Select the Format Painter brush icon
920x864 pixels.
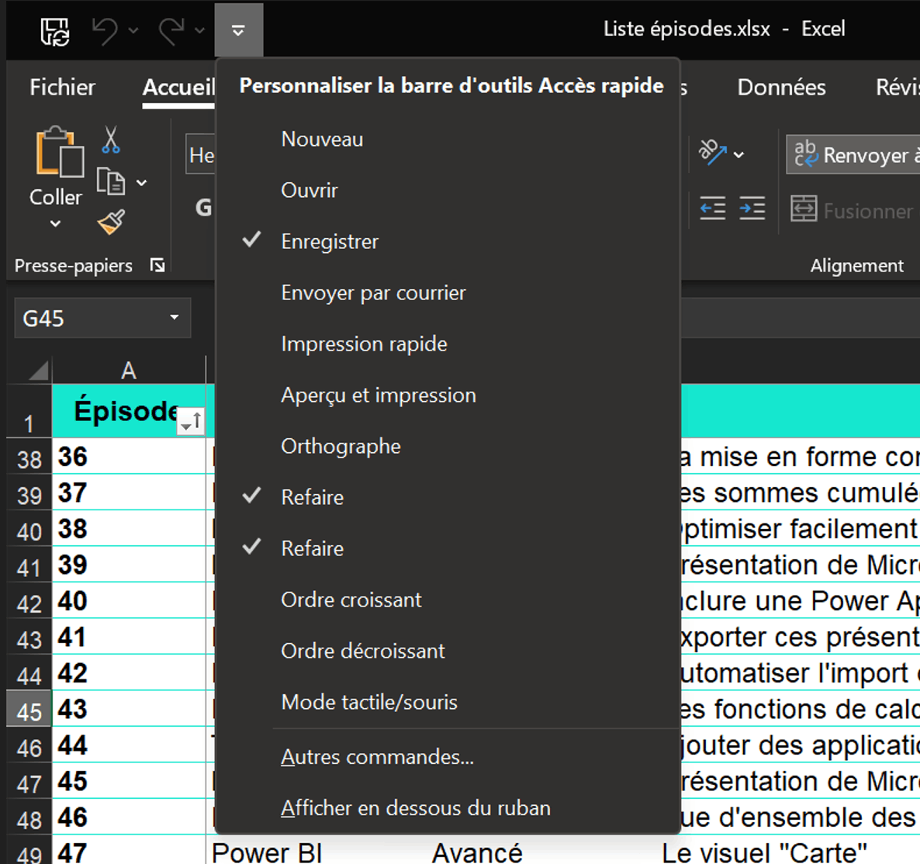[112, 222]
